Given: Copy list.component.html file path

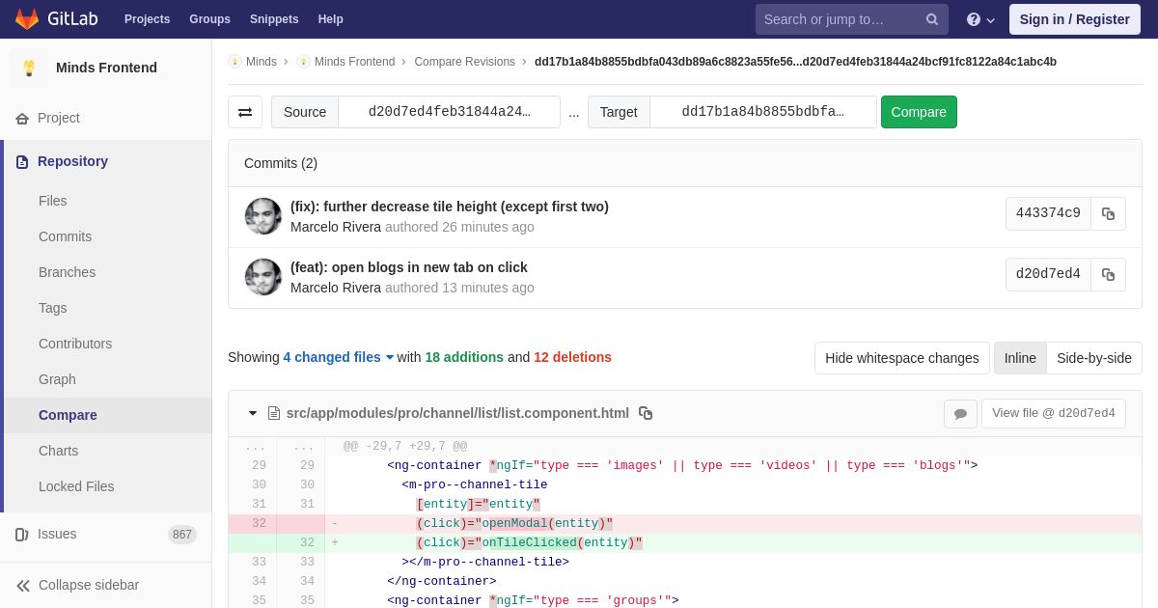Looking at the screenshot, I should point(646,413).
